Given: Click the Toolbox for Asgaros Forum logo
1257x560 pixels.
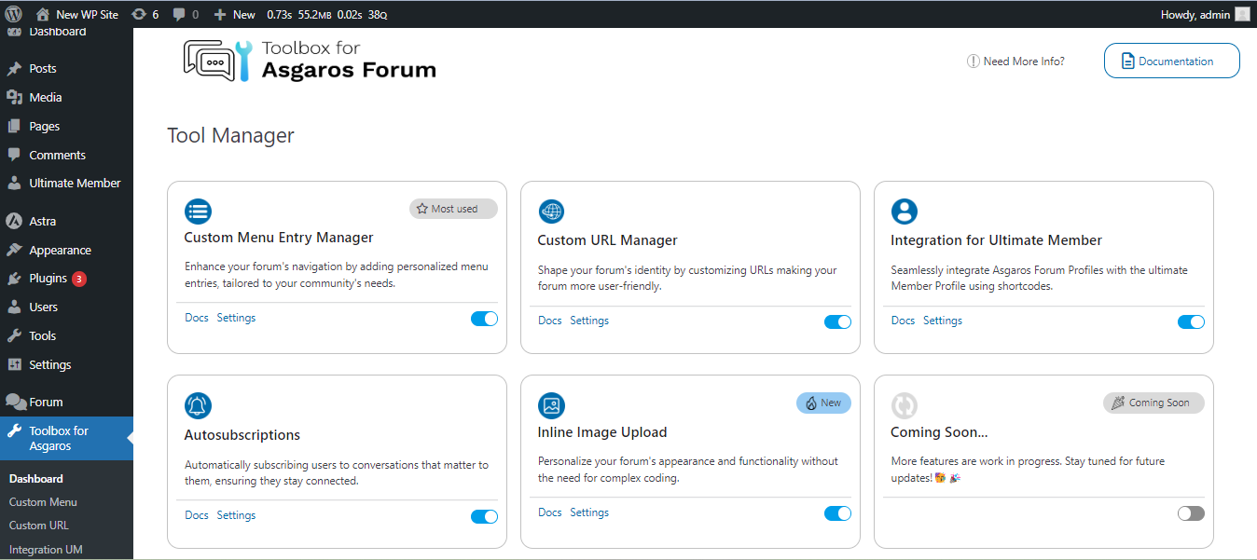Looking at the screenshot, I should [x=310, y=60].
